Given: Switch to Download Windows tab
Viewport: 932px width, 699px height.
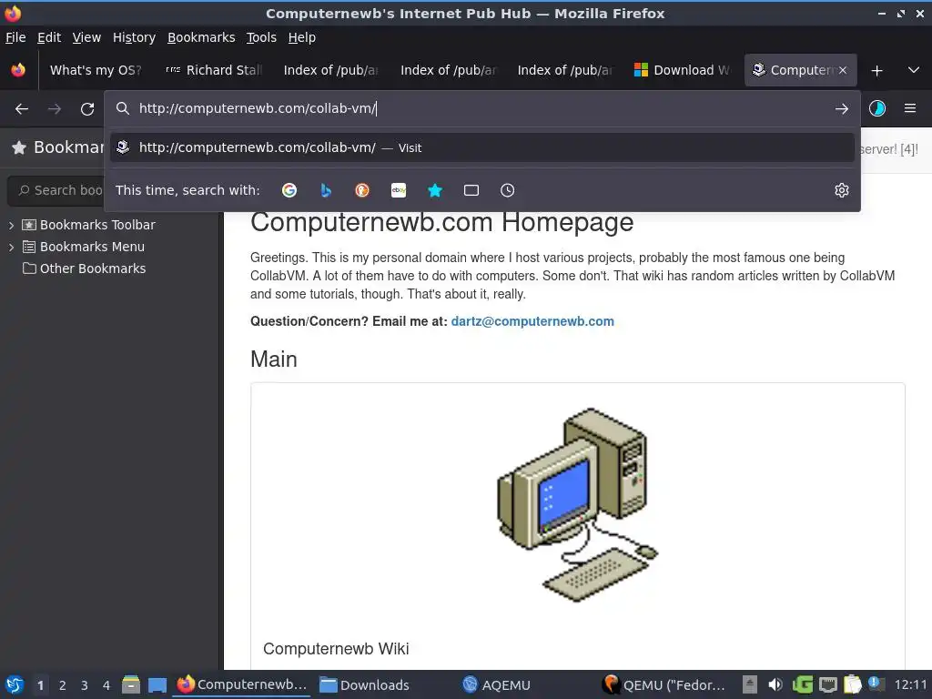Looking at the screenshot, I should [682, 70].
